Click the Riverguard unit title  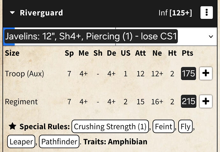pyautogui.click(x=41, y=13)
